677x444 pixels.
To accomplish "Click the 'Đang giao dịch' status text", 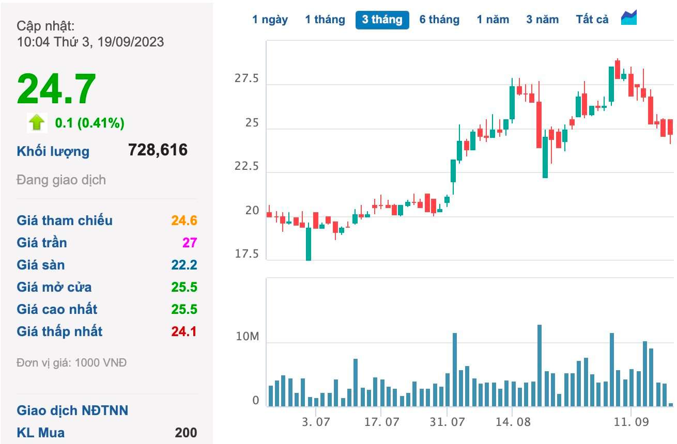I will click(61, 180).
